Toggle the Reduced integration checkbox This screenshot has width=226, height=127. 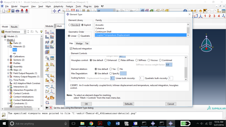[71, 49]
